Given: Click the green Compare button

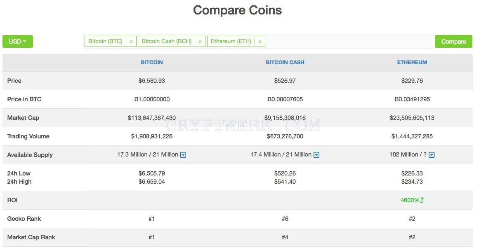Looking at the screenshot, I should (453, 42).
